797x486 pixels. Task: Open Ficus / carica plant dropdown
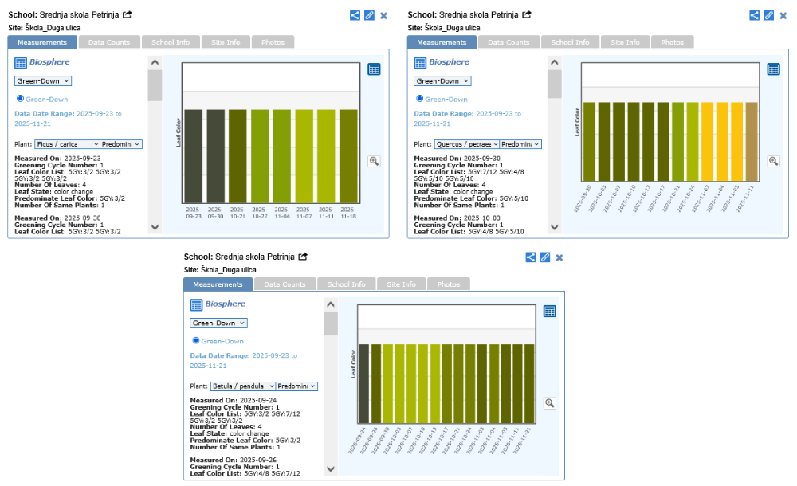click(67, 144)
